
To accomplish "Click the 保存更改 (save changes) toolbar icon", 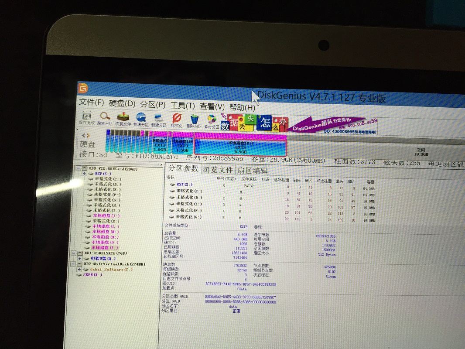I will point(87,117).
